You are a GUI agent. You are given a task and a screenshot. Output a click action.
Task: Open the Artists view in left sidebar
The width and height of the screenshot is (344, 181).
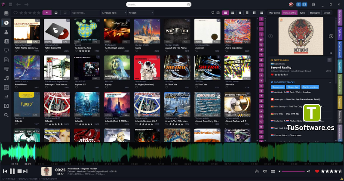[6, 32]
